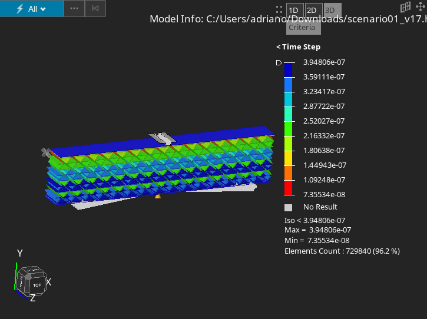Click the X axis label on triad
Image resolution: width=427 pixels, height=319 pixels.
tap(48, 283)
